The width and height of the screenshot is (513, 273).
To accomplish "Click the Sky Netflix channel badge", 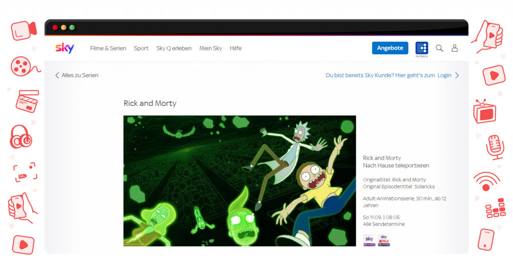I will (384, 240).
